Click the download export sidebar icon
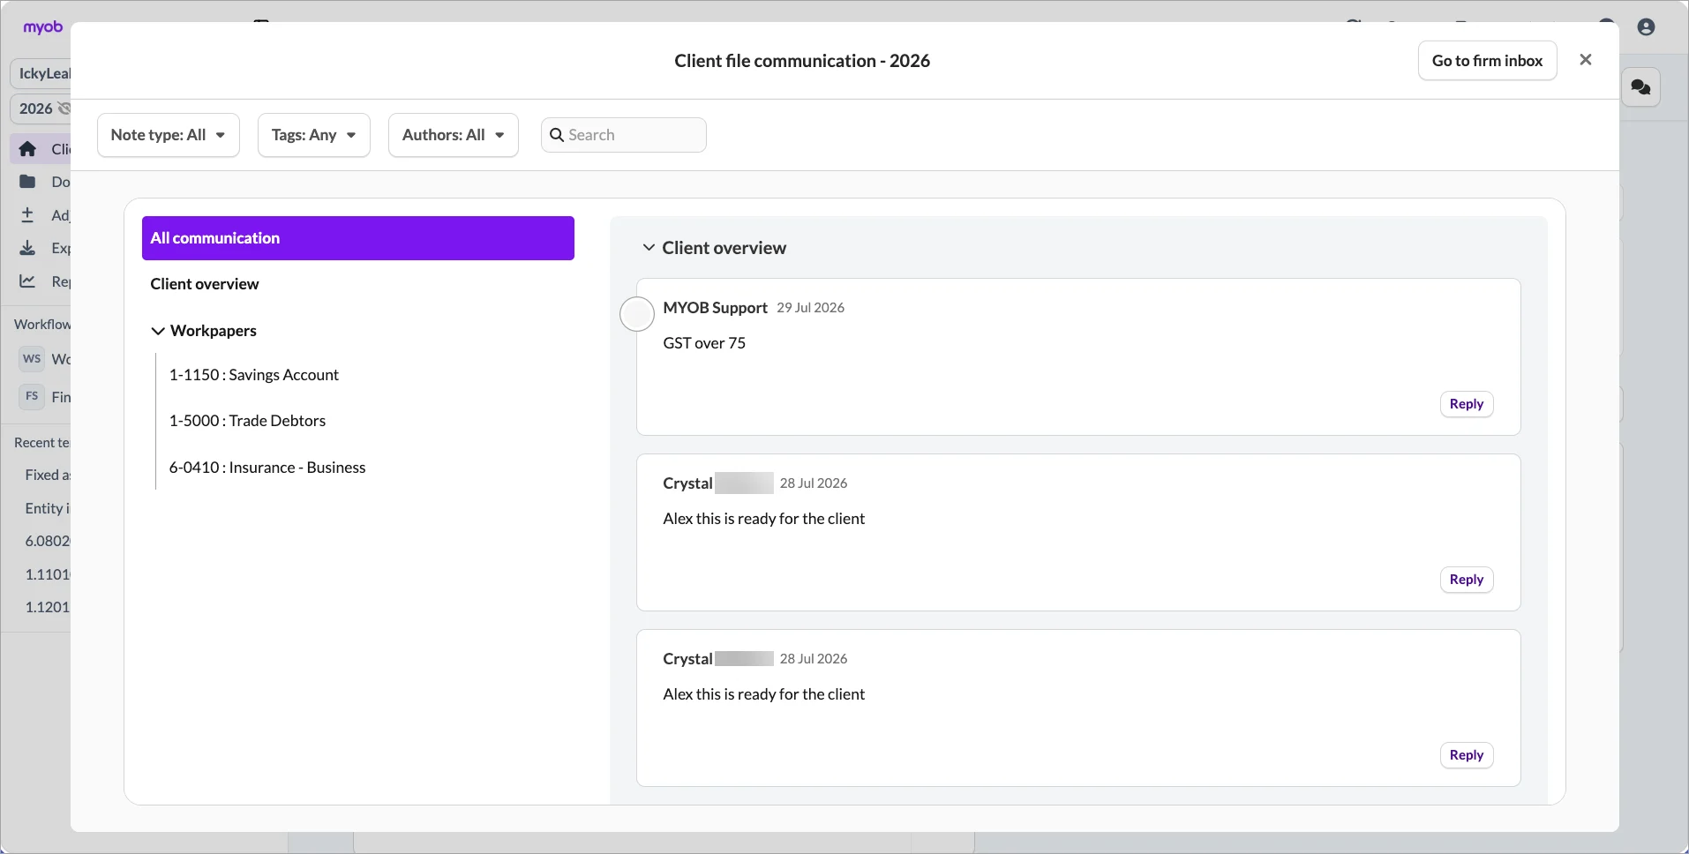1689x854 pixels. tap(27, 248)
